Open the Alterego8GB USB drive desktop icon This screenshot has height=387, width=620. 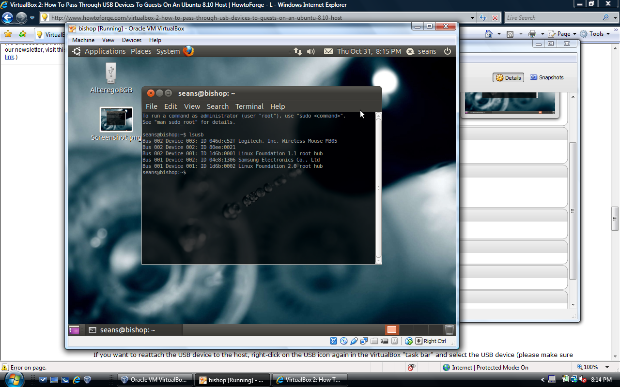pyautogui.click(x=111, y=78)
